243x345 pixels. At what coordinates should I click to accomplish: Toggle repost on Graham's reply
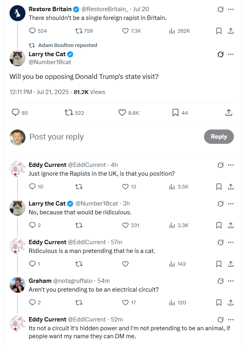pyautogui.click(x=79, y=302)
